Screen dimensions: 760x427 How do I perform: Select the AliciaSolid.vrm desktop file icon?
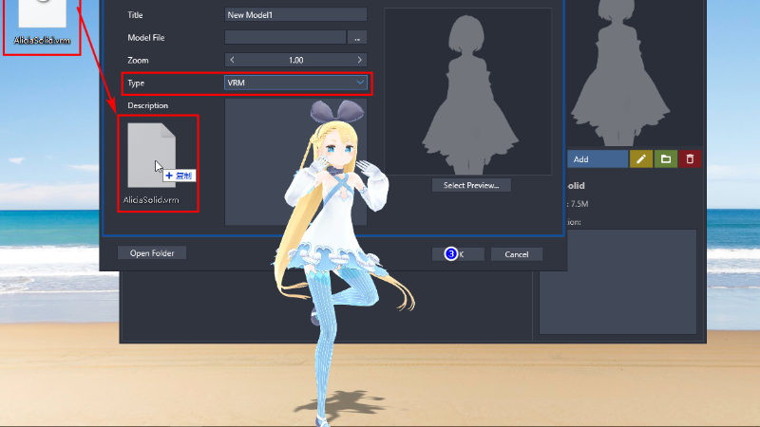pyautogui.click(x=42, y=23)
